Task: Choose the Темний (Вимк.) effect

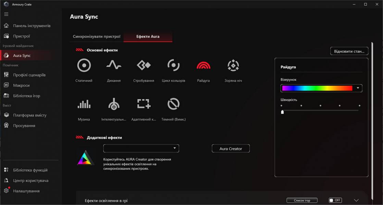Action: click(173, 104)
